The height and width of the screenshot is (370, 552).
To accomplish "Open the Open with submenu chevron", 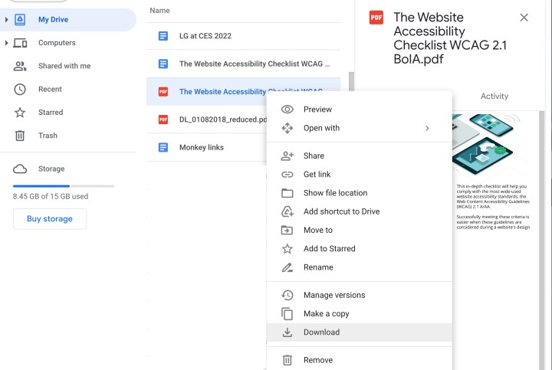I will click(427, 128).
